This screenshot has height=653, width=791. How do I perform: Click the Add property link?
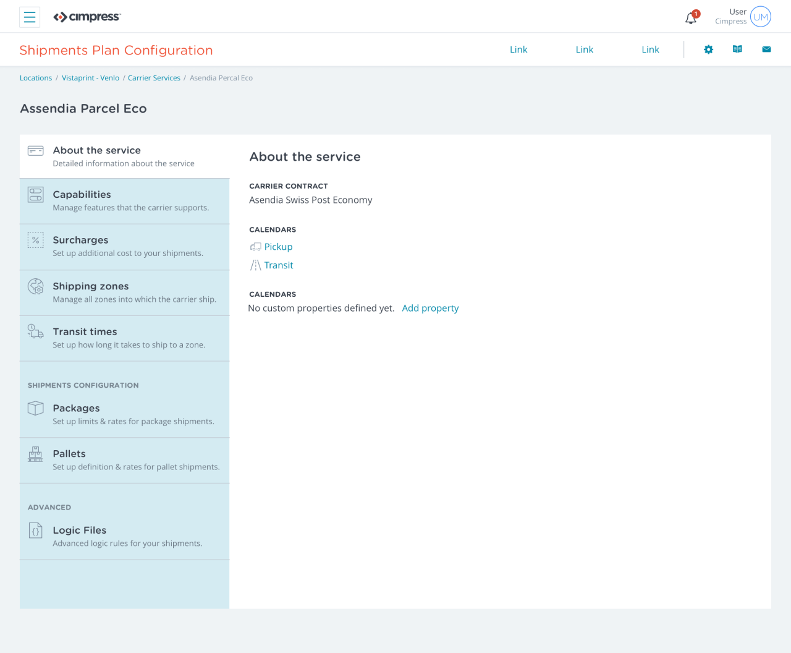[x=430, y=308]
